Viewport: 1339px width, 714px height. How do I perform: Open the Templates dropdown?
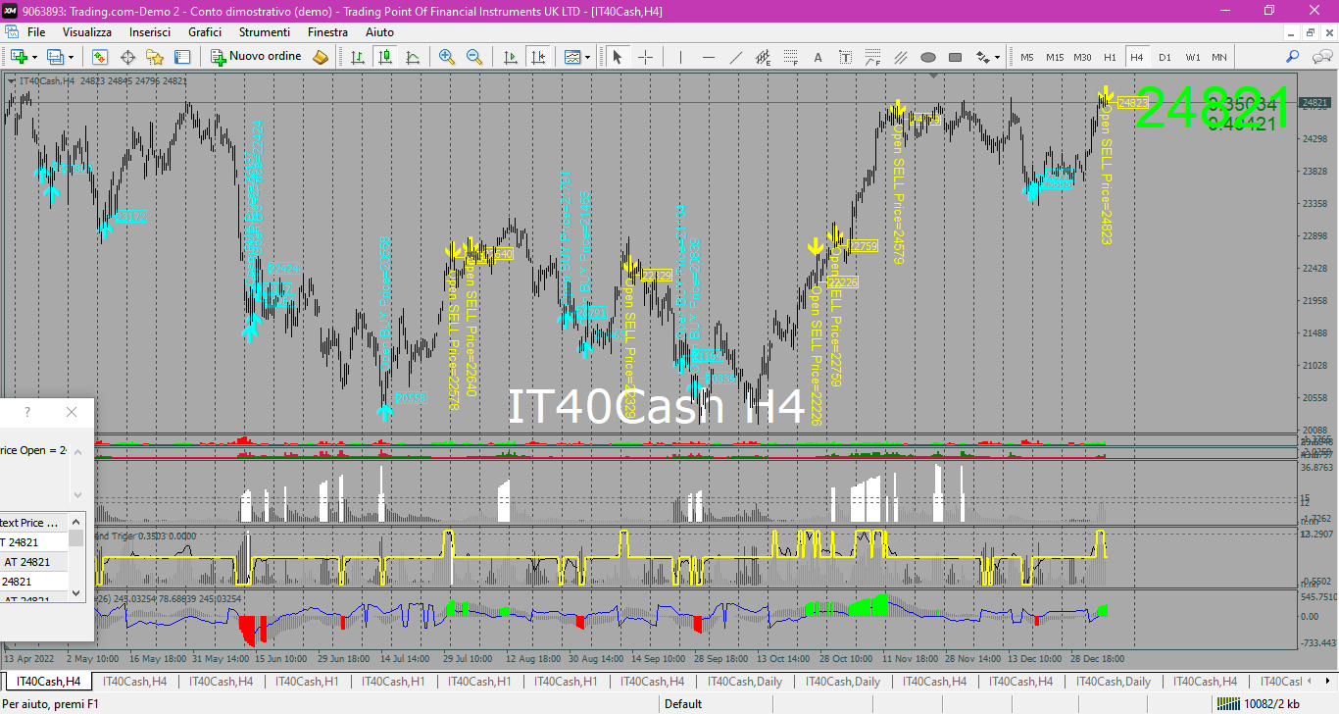pyautogui.click(x=577, y=57)
